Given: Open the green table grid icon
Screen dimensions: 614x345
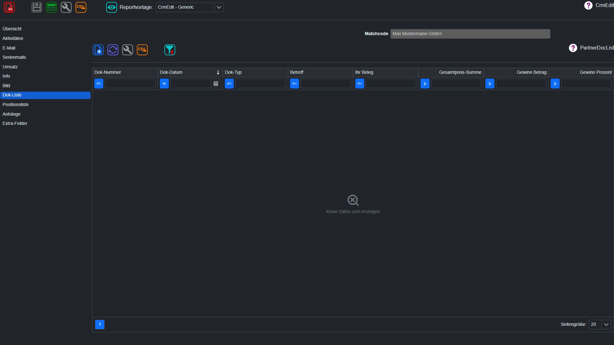Looking at the screenshot, I should click(51, 7).
